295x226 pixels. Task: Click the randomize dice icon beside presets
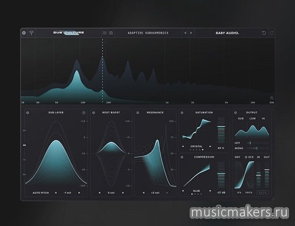pyautogui.click(x=111, y=33)
